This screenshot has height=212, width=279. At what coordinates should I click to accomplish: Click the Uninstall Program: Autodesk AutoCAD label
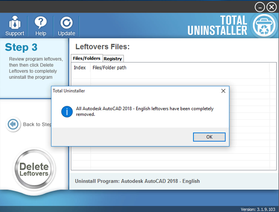coord(137,181)
